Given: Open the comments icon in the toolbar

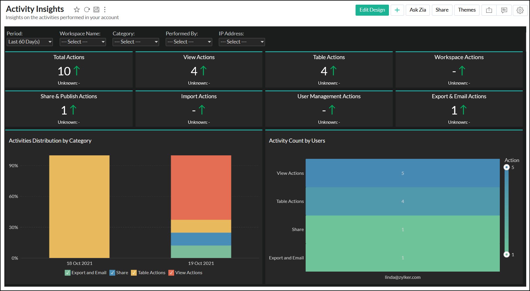Looking at the screenshot, I should point(504,10).
